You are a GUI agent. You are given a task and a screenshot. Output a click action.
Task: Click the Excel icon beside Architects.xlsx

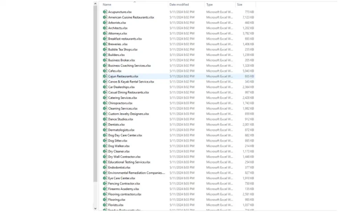coord(105,28)
